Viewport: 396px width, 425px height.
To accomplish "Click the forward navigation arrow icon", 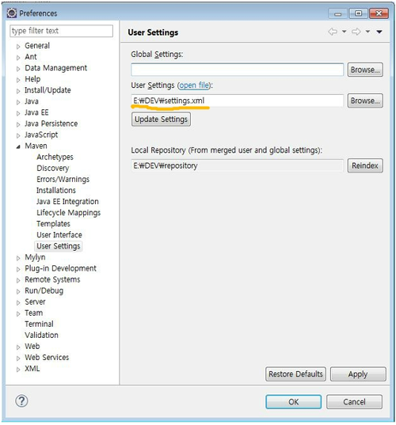I will tap(356, 32).
